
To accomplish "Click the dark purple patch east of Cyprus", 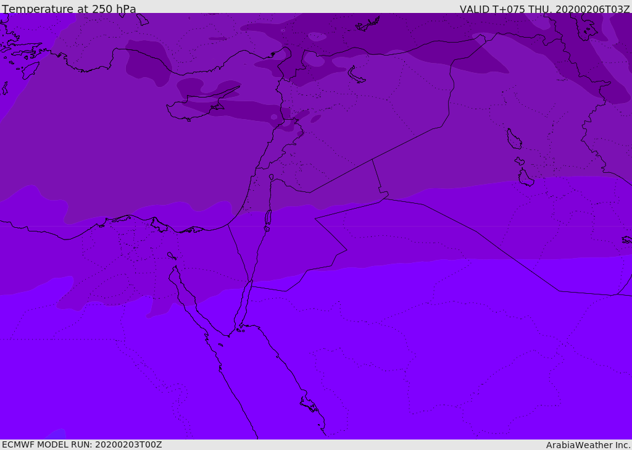I will point(250,110).
